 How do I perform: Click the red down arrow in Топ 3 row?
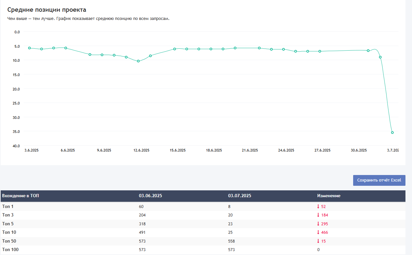click(x=318, y=215)
